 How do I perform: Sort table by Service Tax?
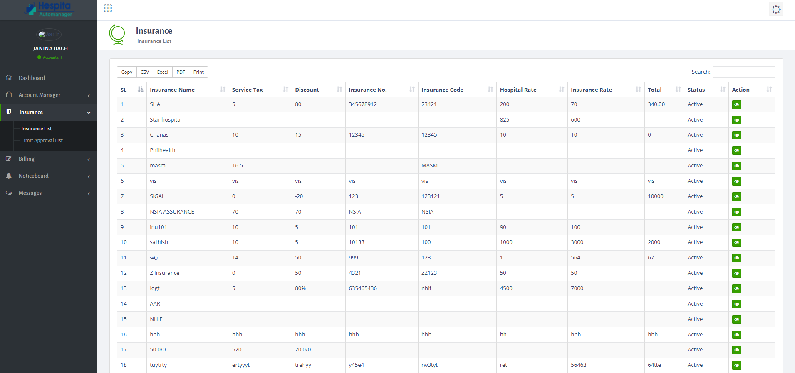click(260, 90)
